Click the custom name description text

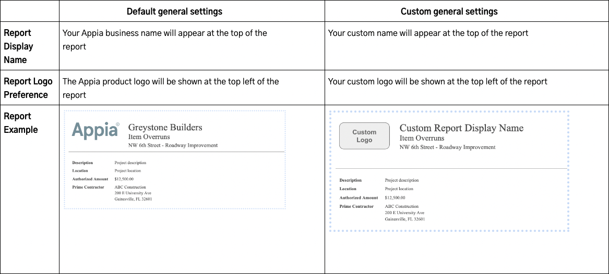tap(428, 33)
